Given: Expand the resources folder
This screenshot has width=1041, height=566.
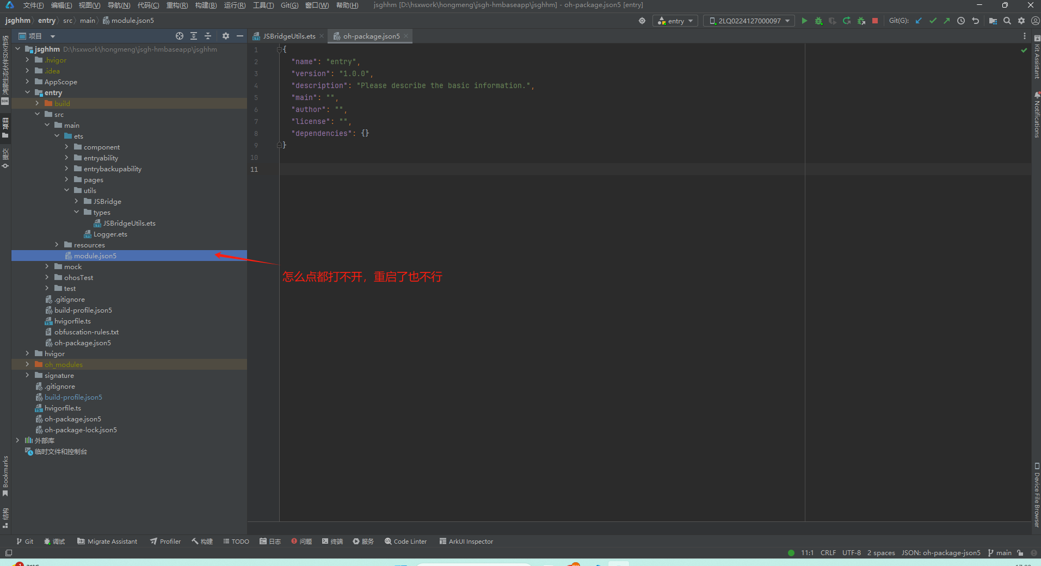Looking at the screenshot, I should [57, 245].
